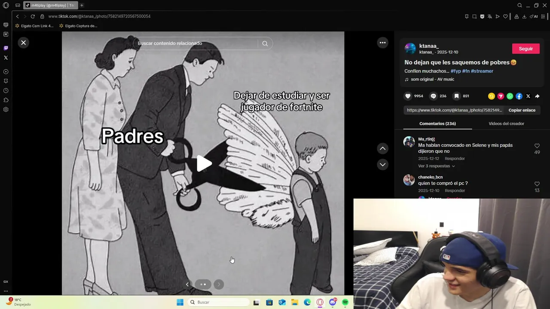Image resolution: width=550 pixels, height=309 pixels.
Task: Click the carousel page indicator dots
Action: [x=203, y=284]
